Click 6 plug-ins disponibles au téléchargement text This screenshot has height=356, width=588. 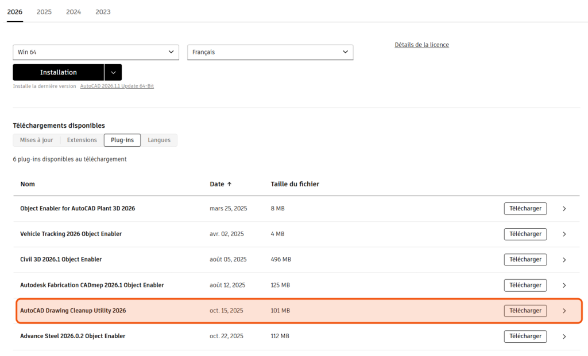coord(69,159)
